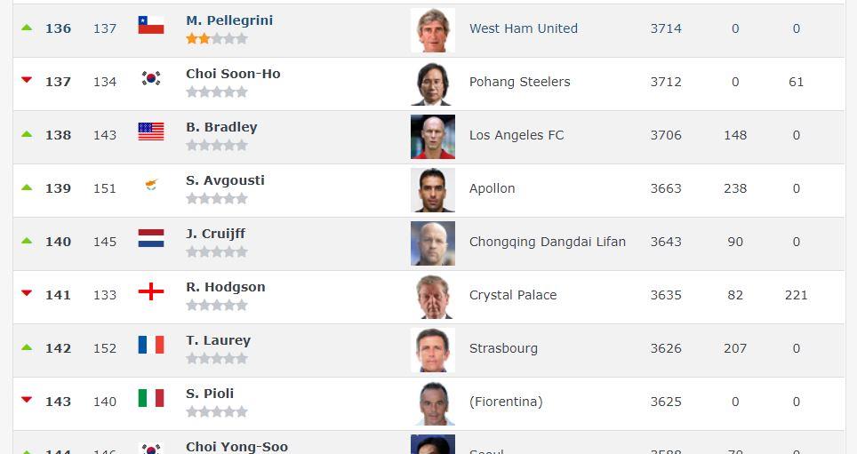
Task: View J. Cruijff's portrait photo
Action: 433,243
